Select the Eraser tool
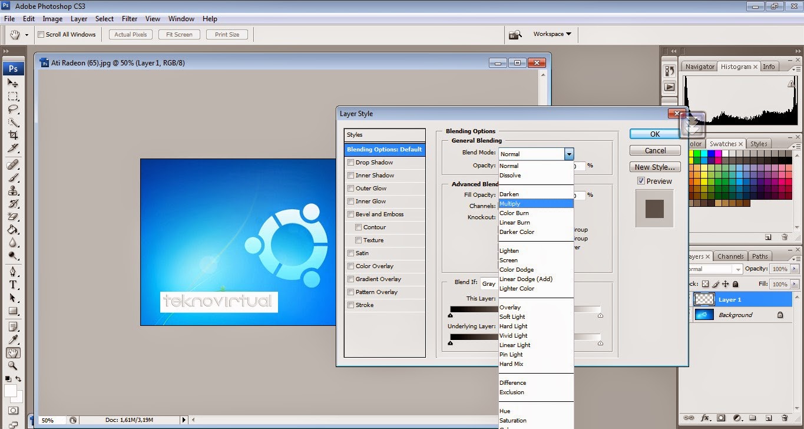The width and height of the screenshot is (804, 429). [13, 216]
